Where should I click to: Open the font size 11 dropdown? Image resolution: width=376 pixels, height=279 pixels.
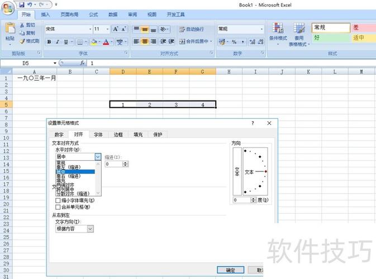(x=107, y=29)
